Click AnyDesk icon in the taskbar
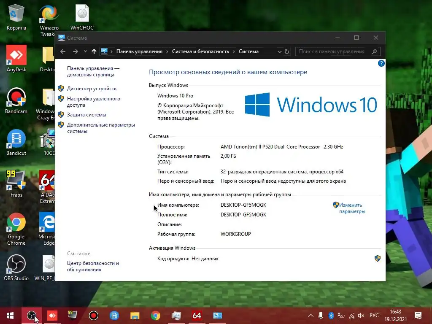 pyautogui.click(x=52, y=316)
